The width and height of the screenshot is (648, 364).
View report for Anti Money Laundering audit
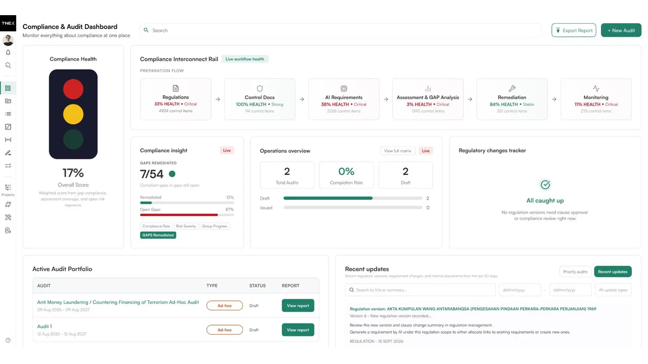pyautogui.click(x=298, y=305)
